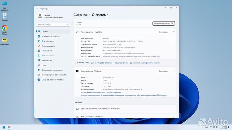Collapse Характеристики устройства section
Viewport: 232px width, 130px height.
click(x=174, y=32)
